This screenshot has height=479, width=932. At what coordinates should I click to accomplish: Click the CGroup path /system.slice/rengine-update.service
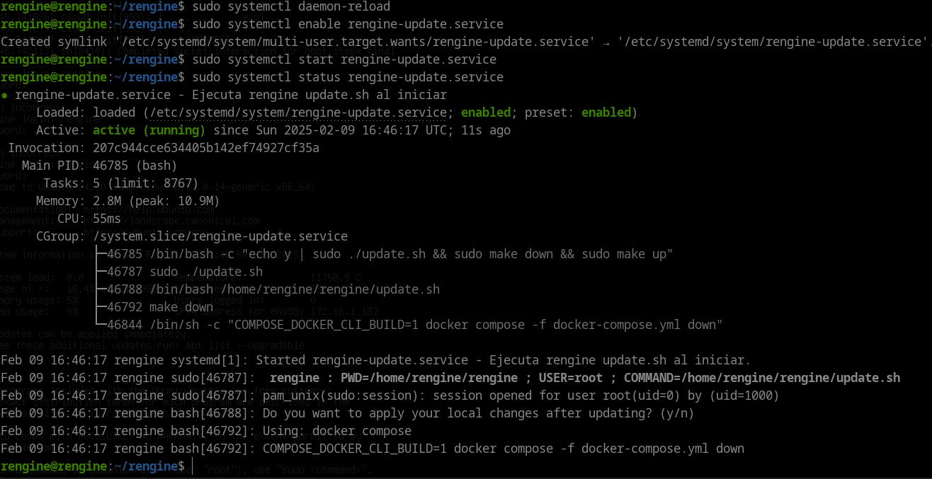click(x=220, y=236)
